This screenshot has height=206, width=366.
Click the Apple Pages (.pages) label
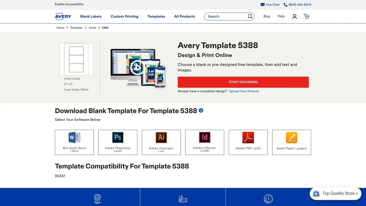(x=292, y=148)
